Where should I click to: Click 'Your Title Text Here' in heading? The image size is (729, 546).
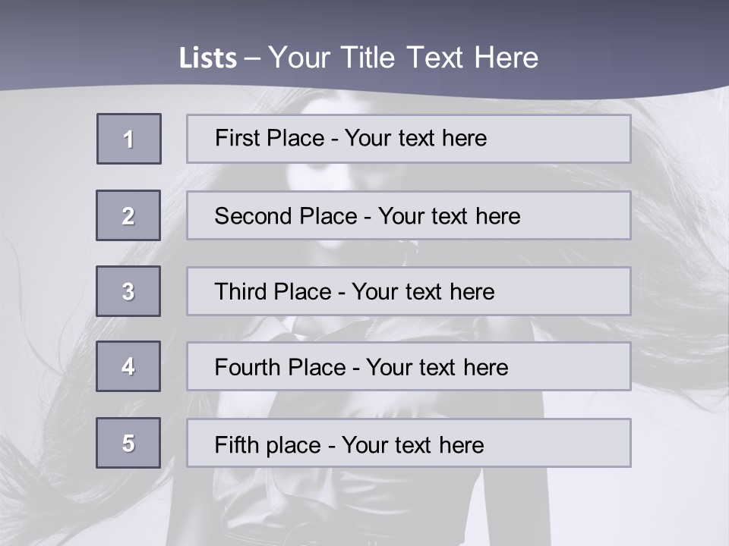tap(402, 58)
